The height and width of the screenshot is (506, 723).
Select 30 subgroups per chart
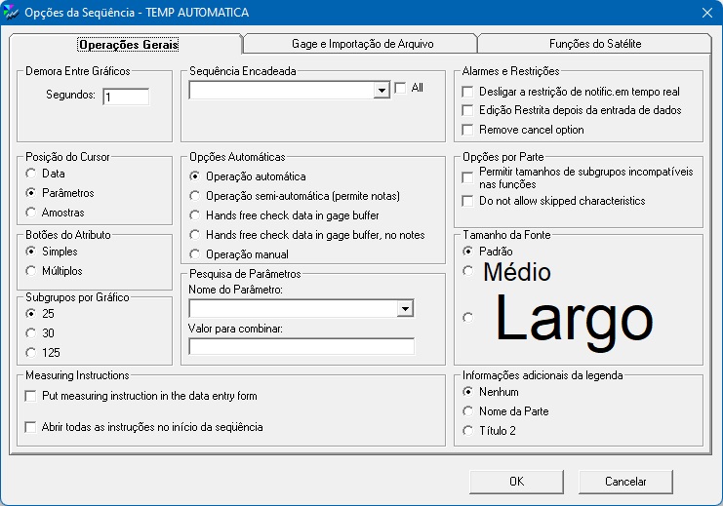pyautogui.click(x=31, y=332)
